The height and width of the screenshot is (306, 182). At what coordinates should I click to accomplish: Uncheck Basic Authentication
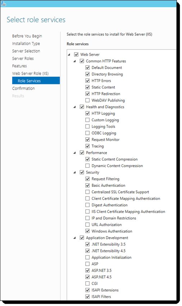[x=88, y=185]
